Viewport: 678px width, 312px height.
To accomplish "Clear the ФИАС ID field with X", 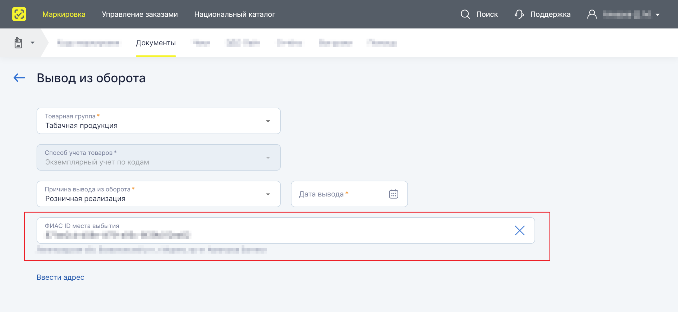I will click(x=520, y=231).
